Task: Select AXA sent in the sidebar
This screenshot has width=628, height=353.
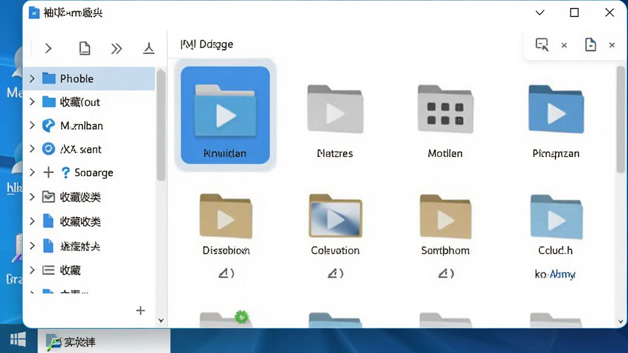Action: pyautogui.click(x=72, y=149)
